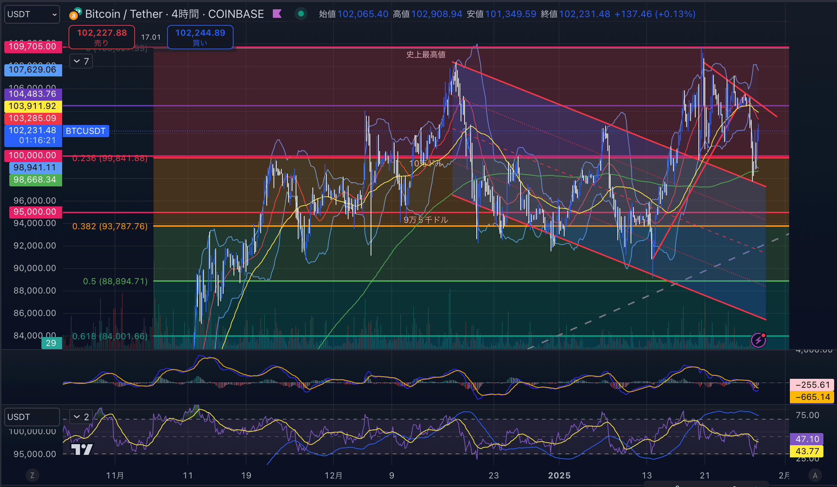Click the 史上最高値 chart annotation
Viewport: 837px width, 487px height.
coord(426,55)
